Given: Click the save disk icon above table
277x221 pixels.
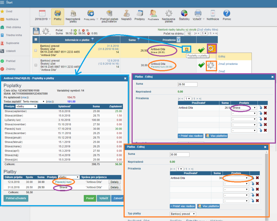Looking at the screenshot, I should point(37,31).
